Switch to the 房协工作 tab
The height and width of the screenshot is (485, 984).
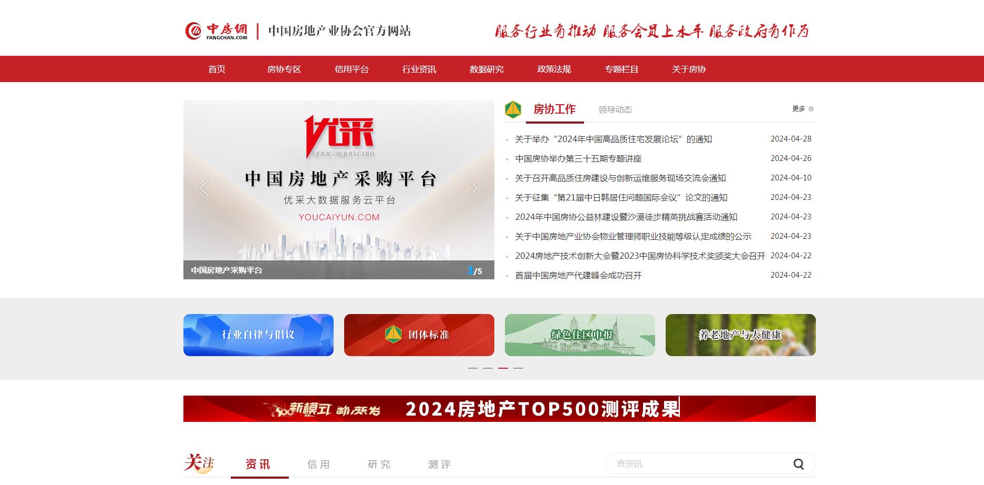[554, 109]
